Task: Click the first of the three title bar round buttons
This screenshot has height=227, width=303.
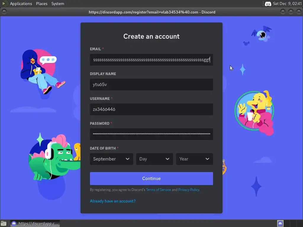Action: [283, 12]
